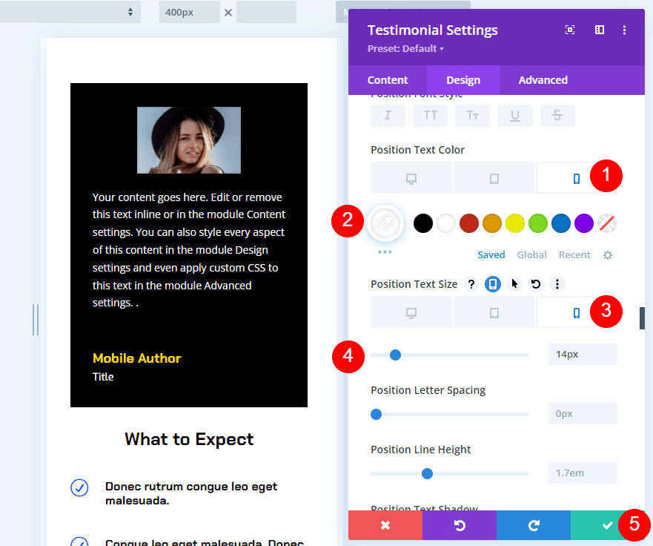This screenshot has width=653, height=546.
Task: Select the Italic position font style icon
Action: [x=387, y=115]
